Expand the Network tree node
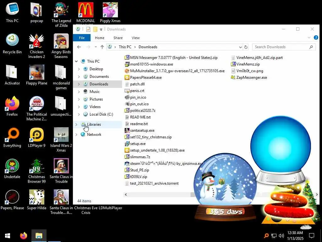This screenshot has width=322, height=242. (x=76, y=135)
